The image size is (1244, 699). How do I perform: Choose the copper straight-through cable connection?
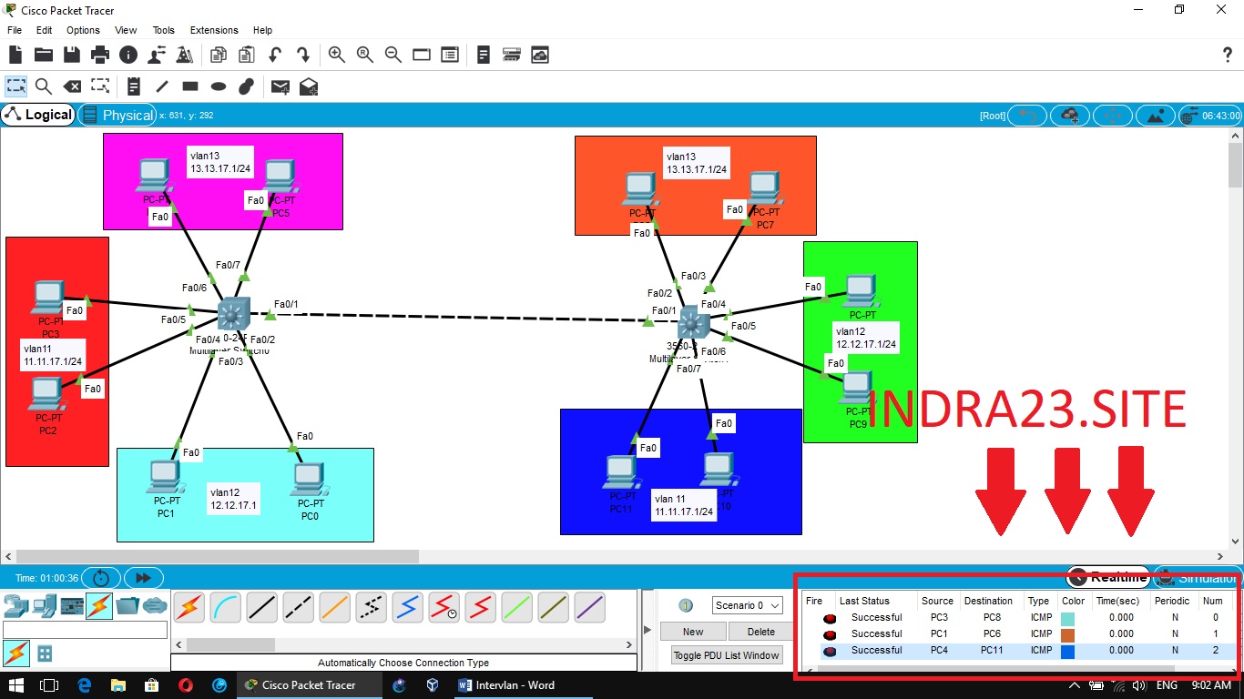[x=261, y=607]
